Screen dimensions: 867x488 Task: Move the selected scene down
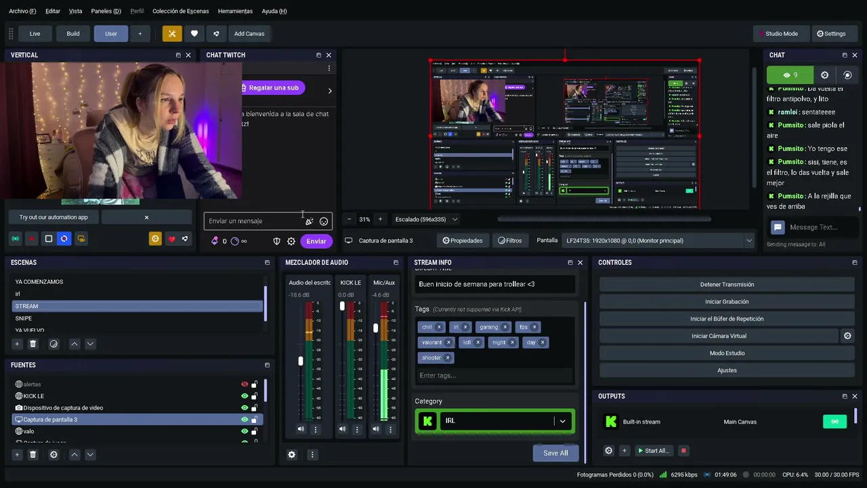(x=90, y=344)
